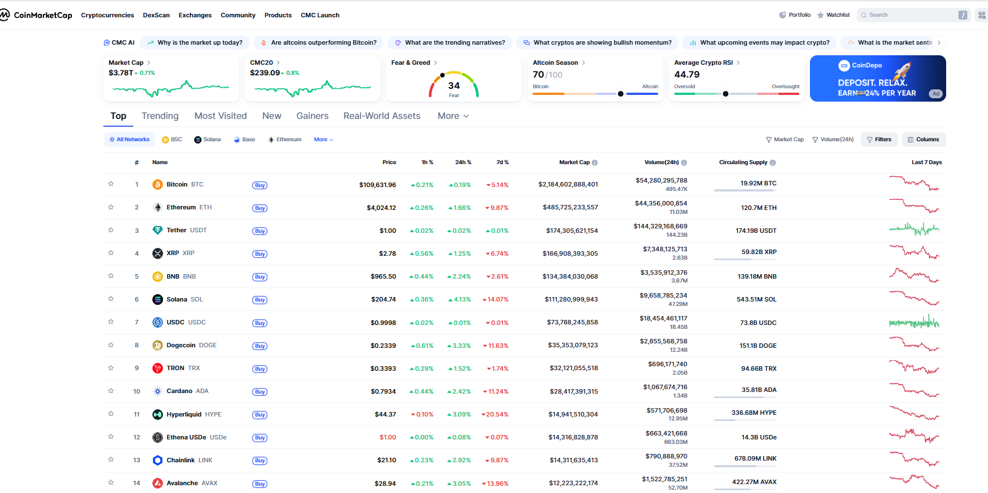Switch to the Trending tab
988x493 pixels.
pos(160,116)
